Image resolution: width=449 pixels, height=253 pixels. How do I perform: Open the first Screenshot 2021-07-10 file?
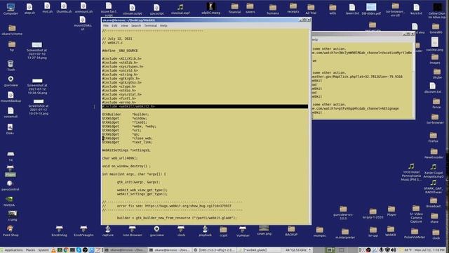[37, 51]
